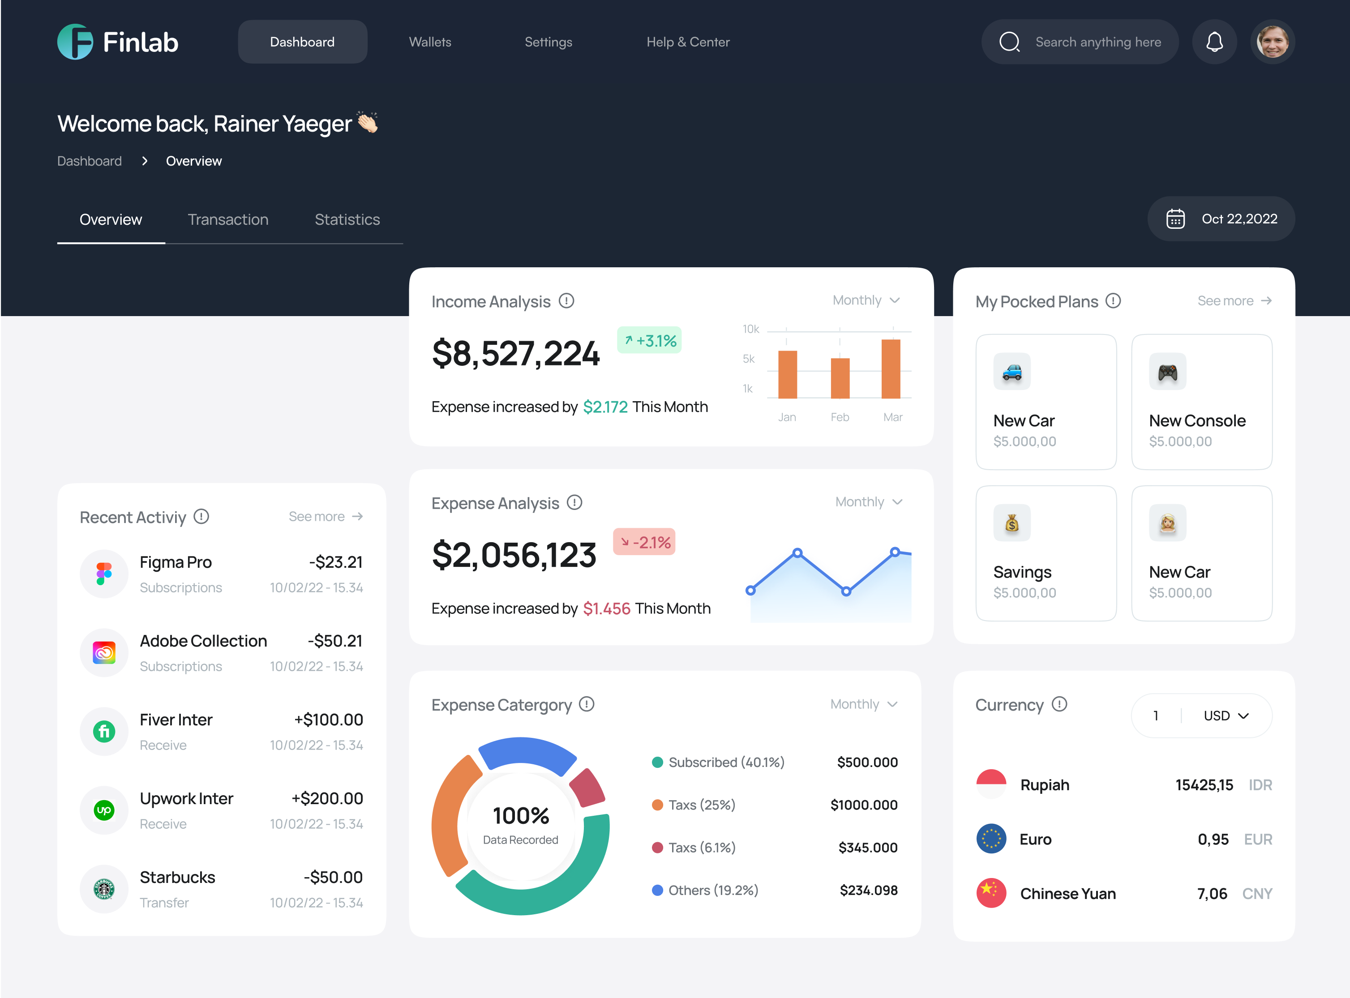The height and width of the screenshot is (998, 1350).
Task: Open the Oct 22,2022 date picker
Action: (1221, 218)
